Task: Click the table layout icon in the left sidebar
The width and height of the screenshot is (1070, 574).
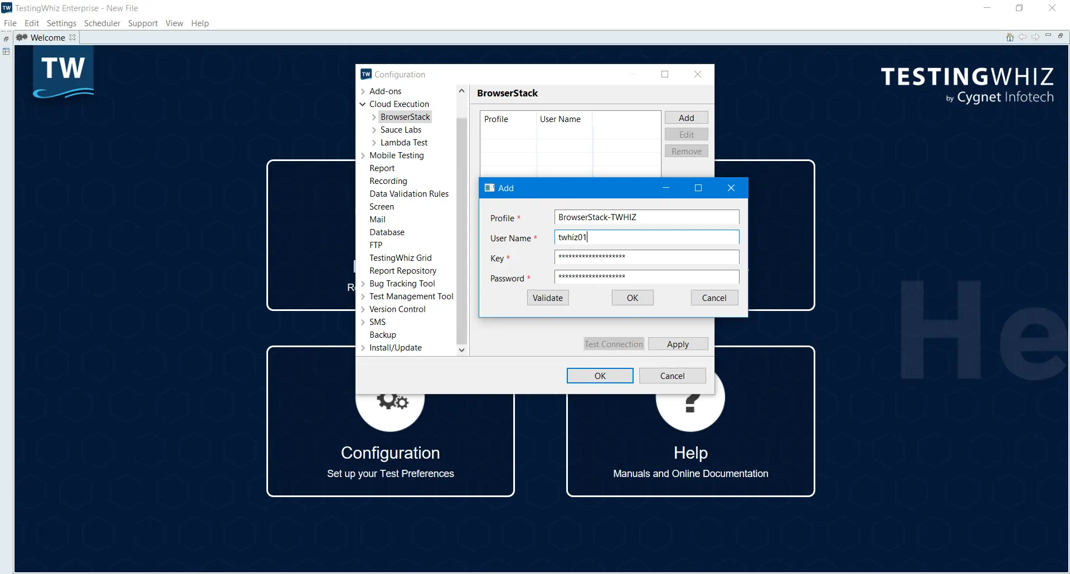Action: (6, 51)
